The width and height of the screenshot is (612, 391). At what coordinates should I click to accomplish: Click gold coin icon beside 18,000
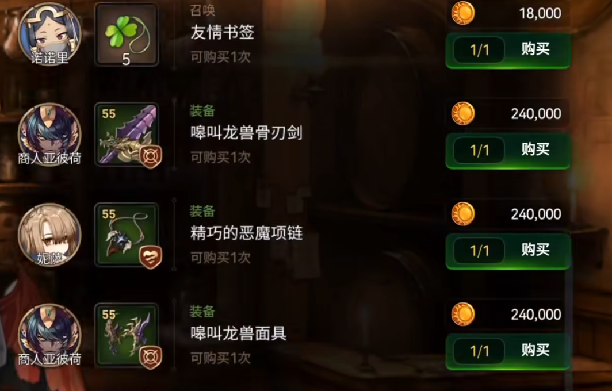(463, 13)
